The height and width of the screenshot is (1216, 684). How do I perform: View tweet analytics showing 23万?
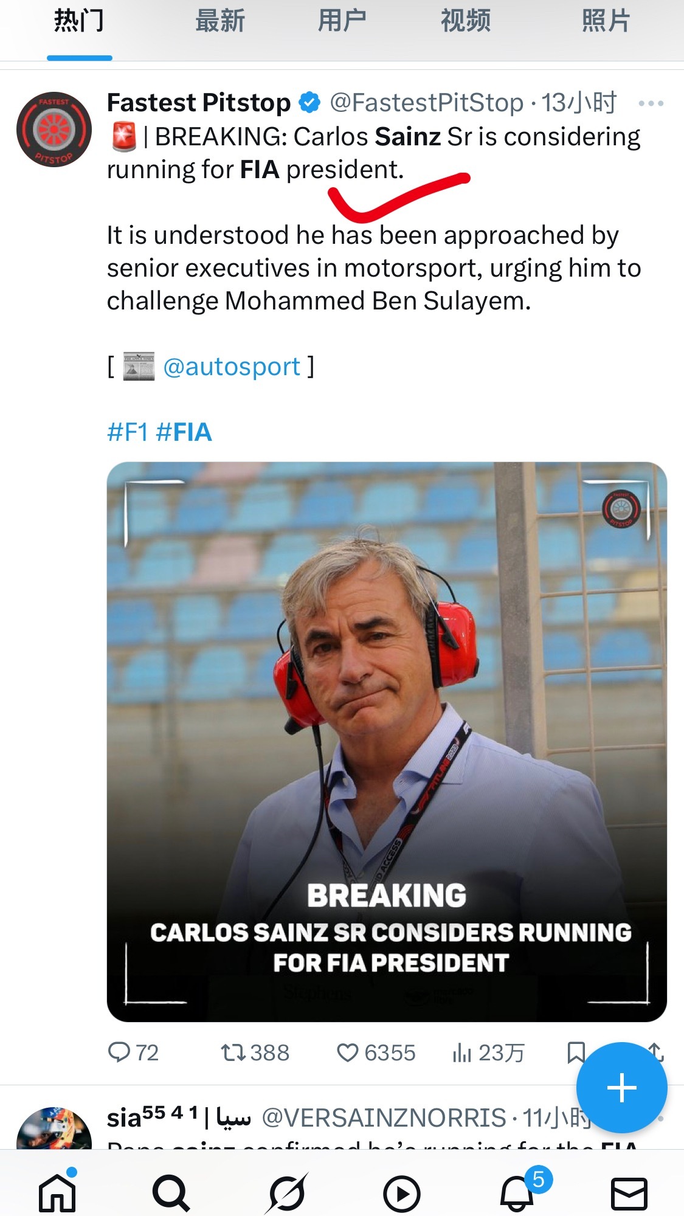click(488, 1052)
